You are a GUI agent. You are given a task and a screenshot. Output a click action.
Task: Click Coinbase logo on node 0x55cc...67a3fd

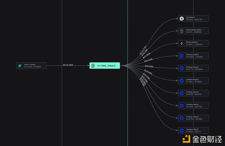click(x=182, y=81)
